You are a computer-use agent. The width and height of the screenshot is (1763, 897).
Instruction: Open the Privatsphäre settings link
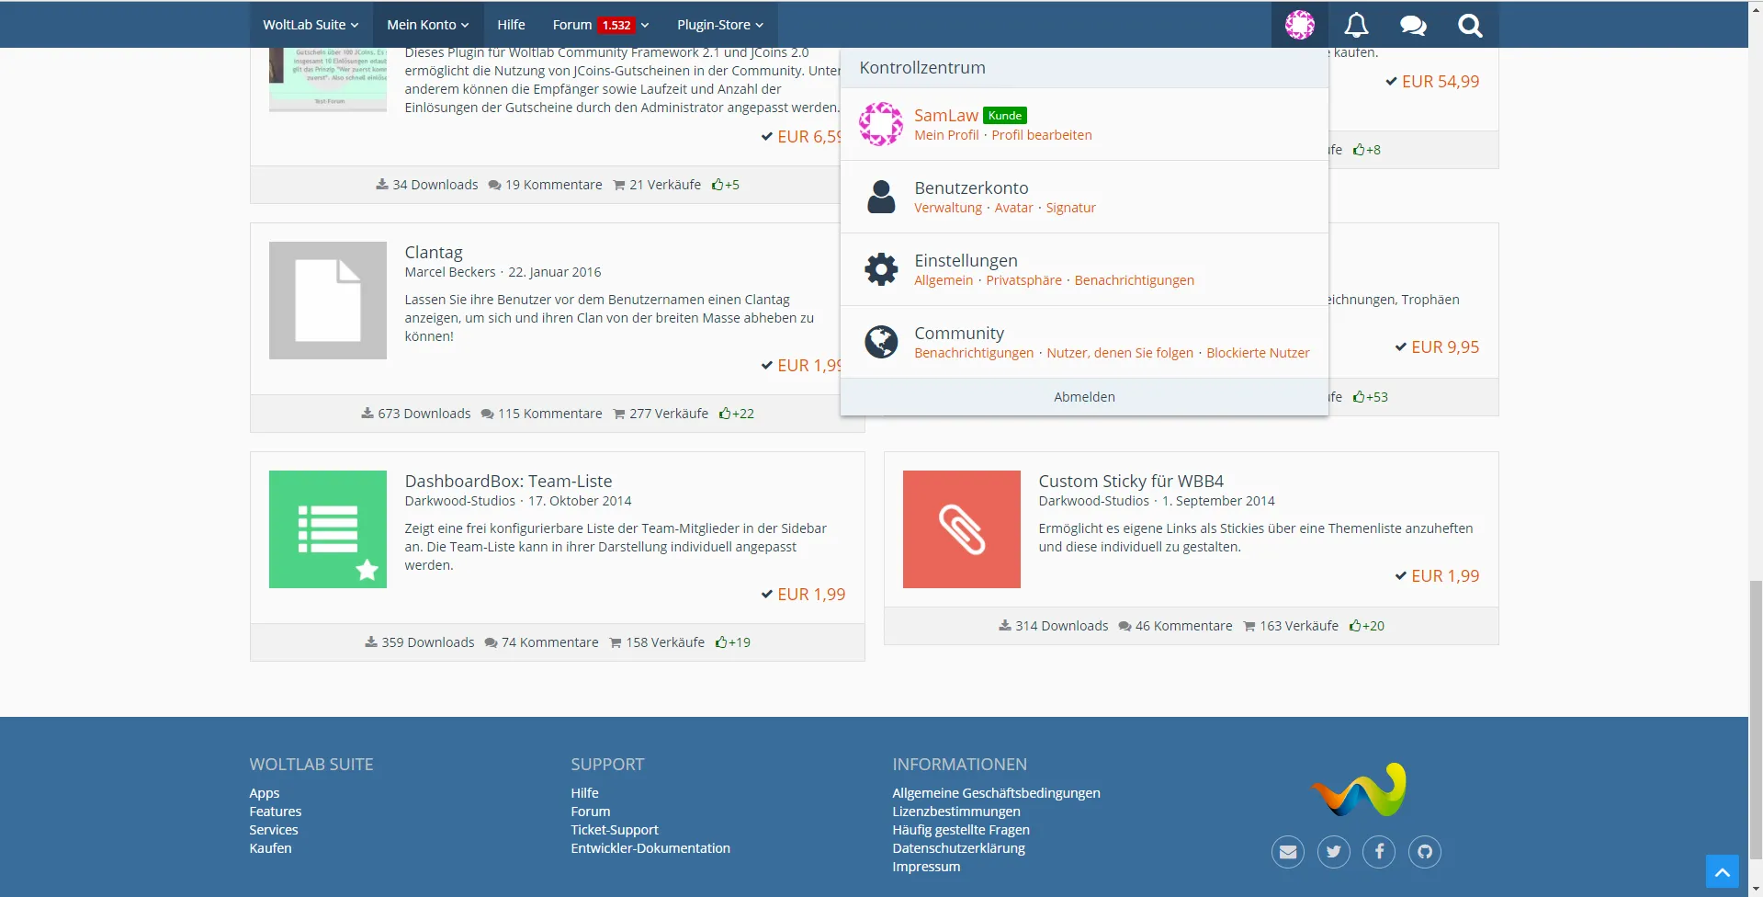1023,280
